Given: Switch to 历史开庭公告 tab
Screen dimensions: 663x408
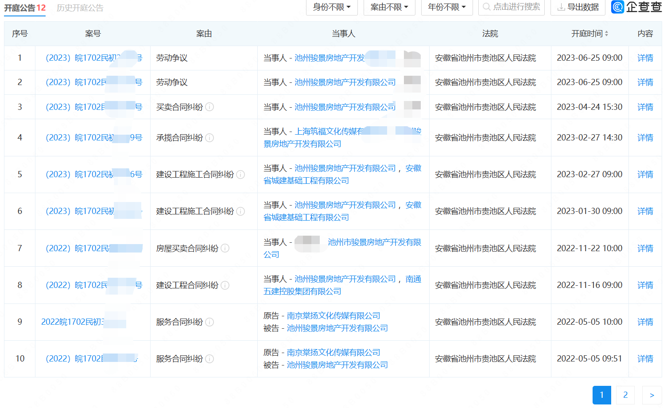Looking at the screenshot, I should (x=80, y=8).
